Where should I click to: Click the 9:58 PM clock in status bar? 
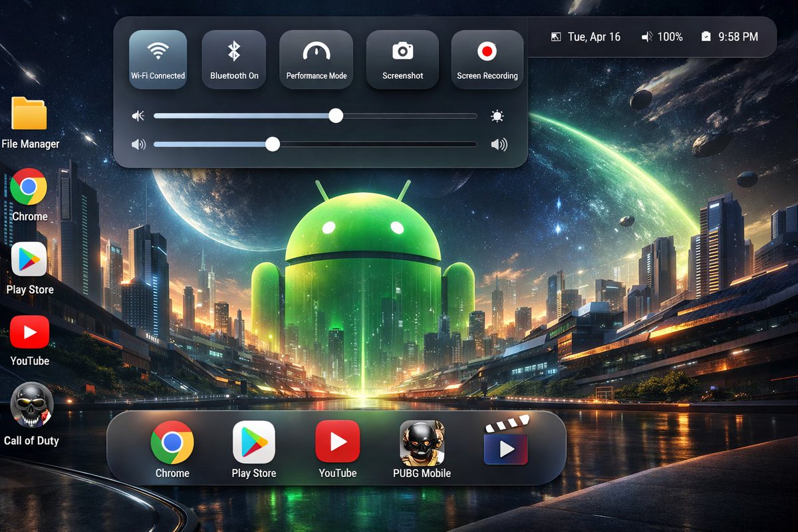pos(738,37)
